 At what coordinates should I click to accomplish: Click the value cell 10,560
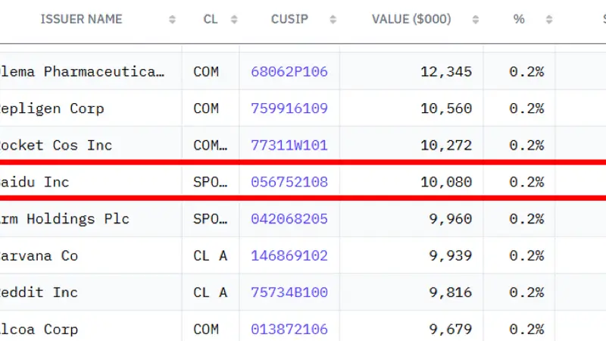point(446,108)
